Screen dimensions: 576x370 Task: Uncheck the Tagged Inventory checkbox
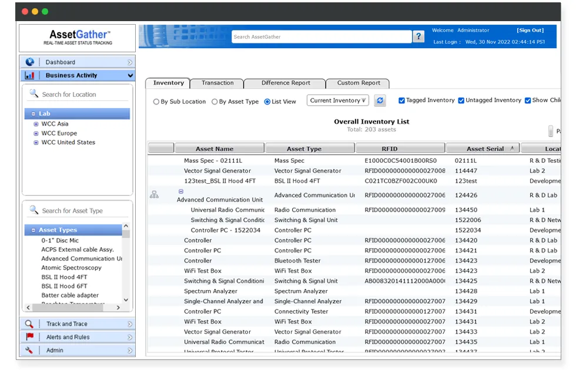(x=401, y=100)
